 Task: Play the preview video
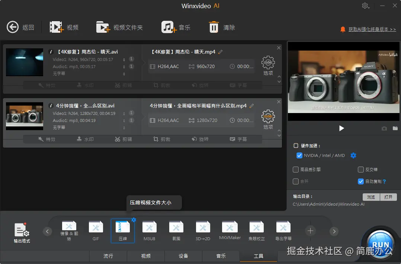[341, 128]
